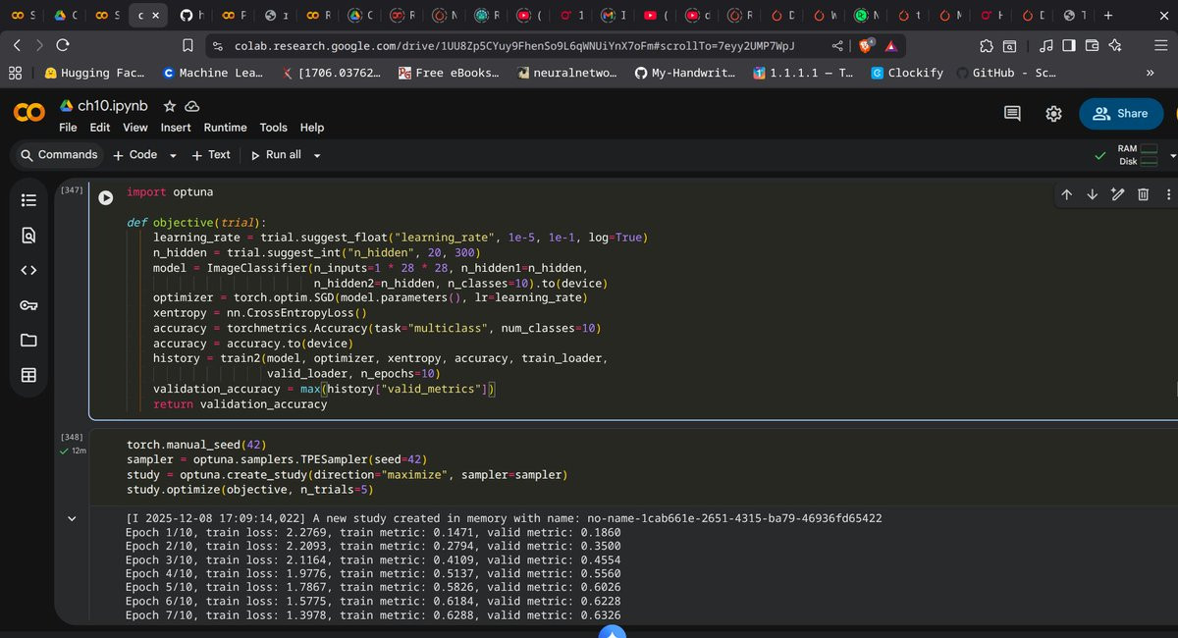Open the RAM/Disk resources dropdown arrow
The width and height of the screenshot is (1178, 638).
coord(1172,155)
